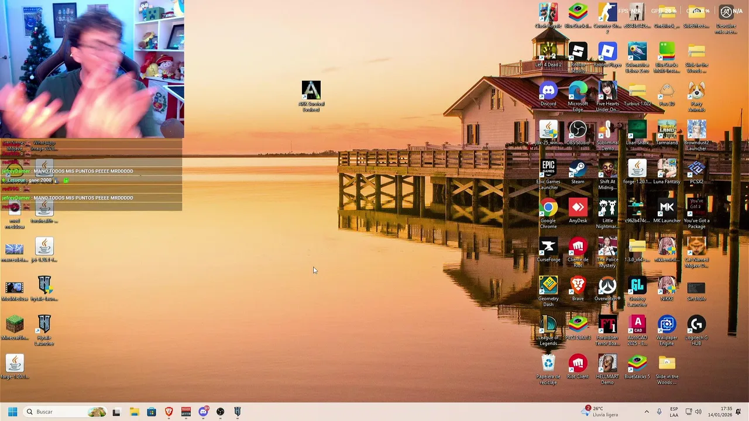Select the Browndust2 Launcher shortcut
749x421 pixels.
click(x=696, y=136)
